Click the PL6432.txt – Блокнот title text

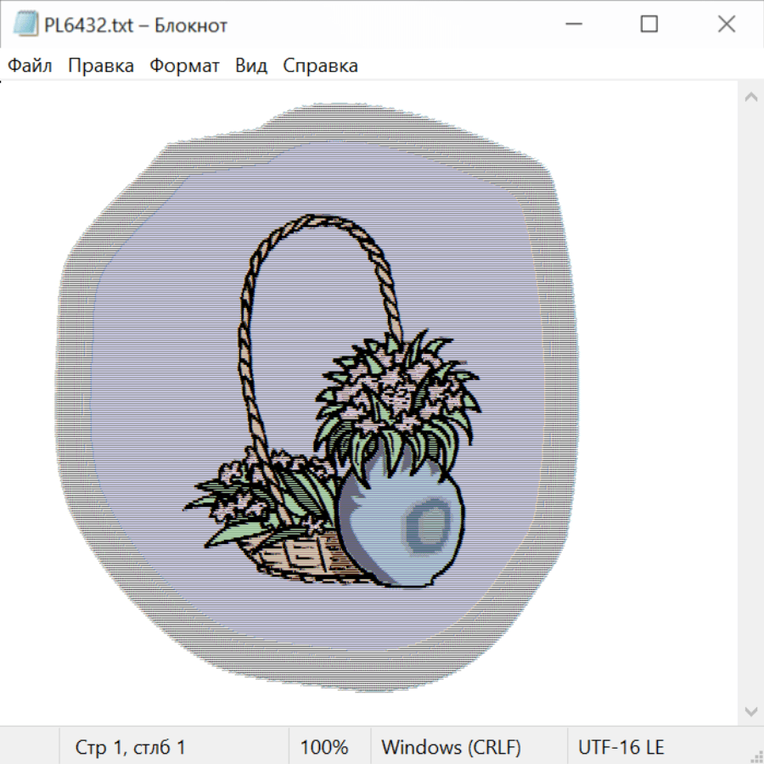136,25
